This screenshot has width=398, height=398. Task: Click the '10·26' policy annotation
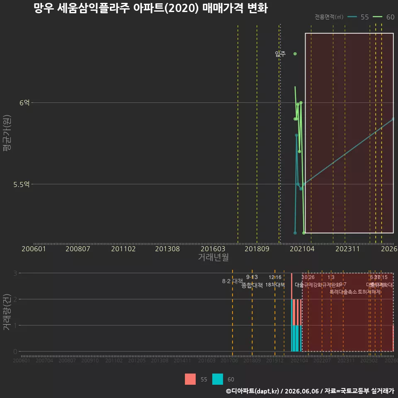(x=308, y=277)
